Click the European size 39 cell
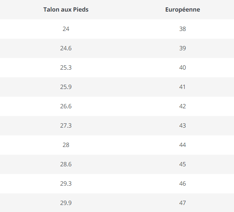234x212 pixels. point(182,48)
